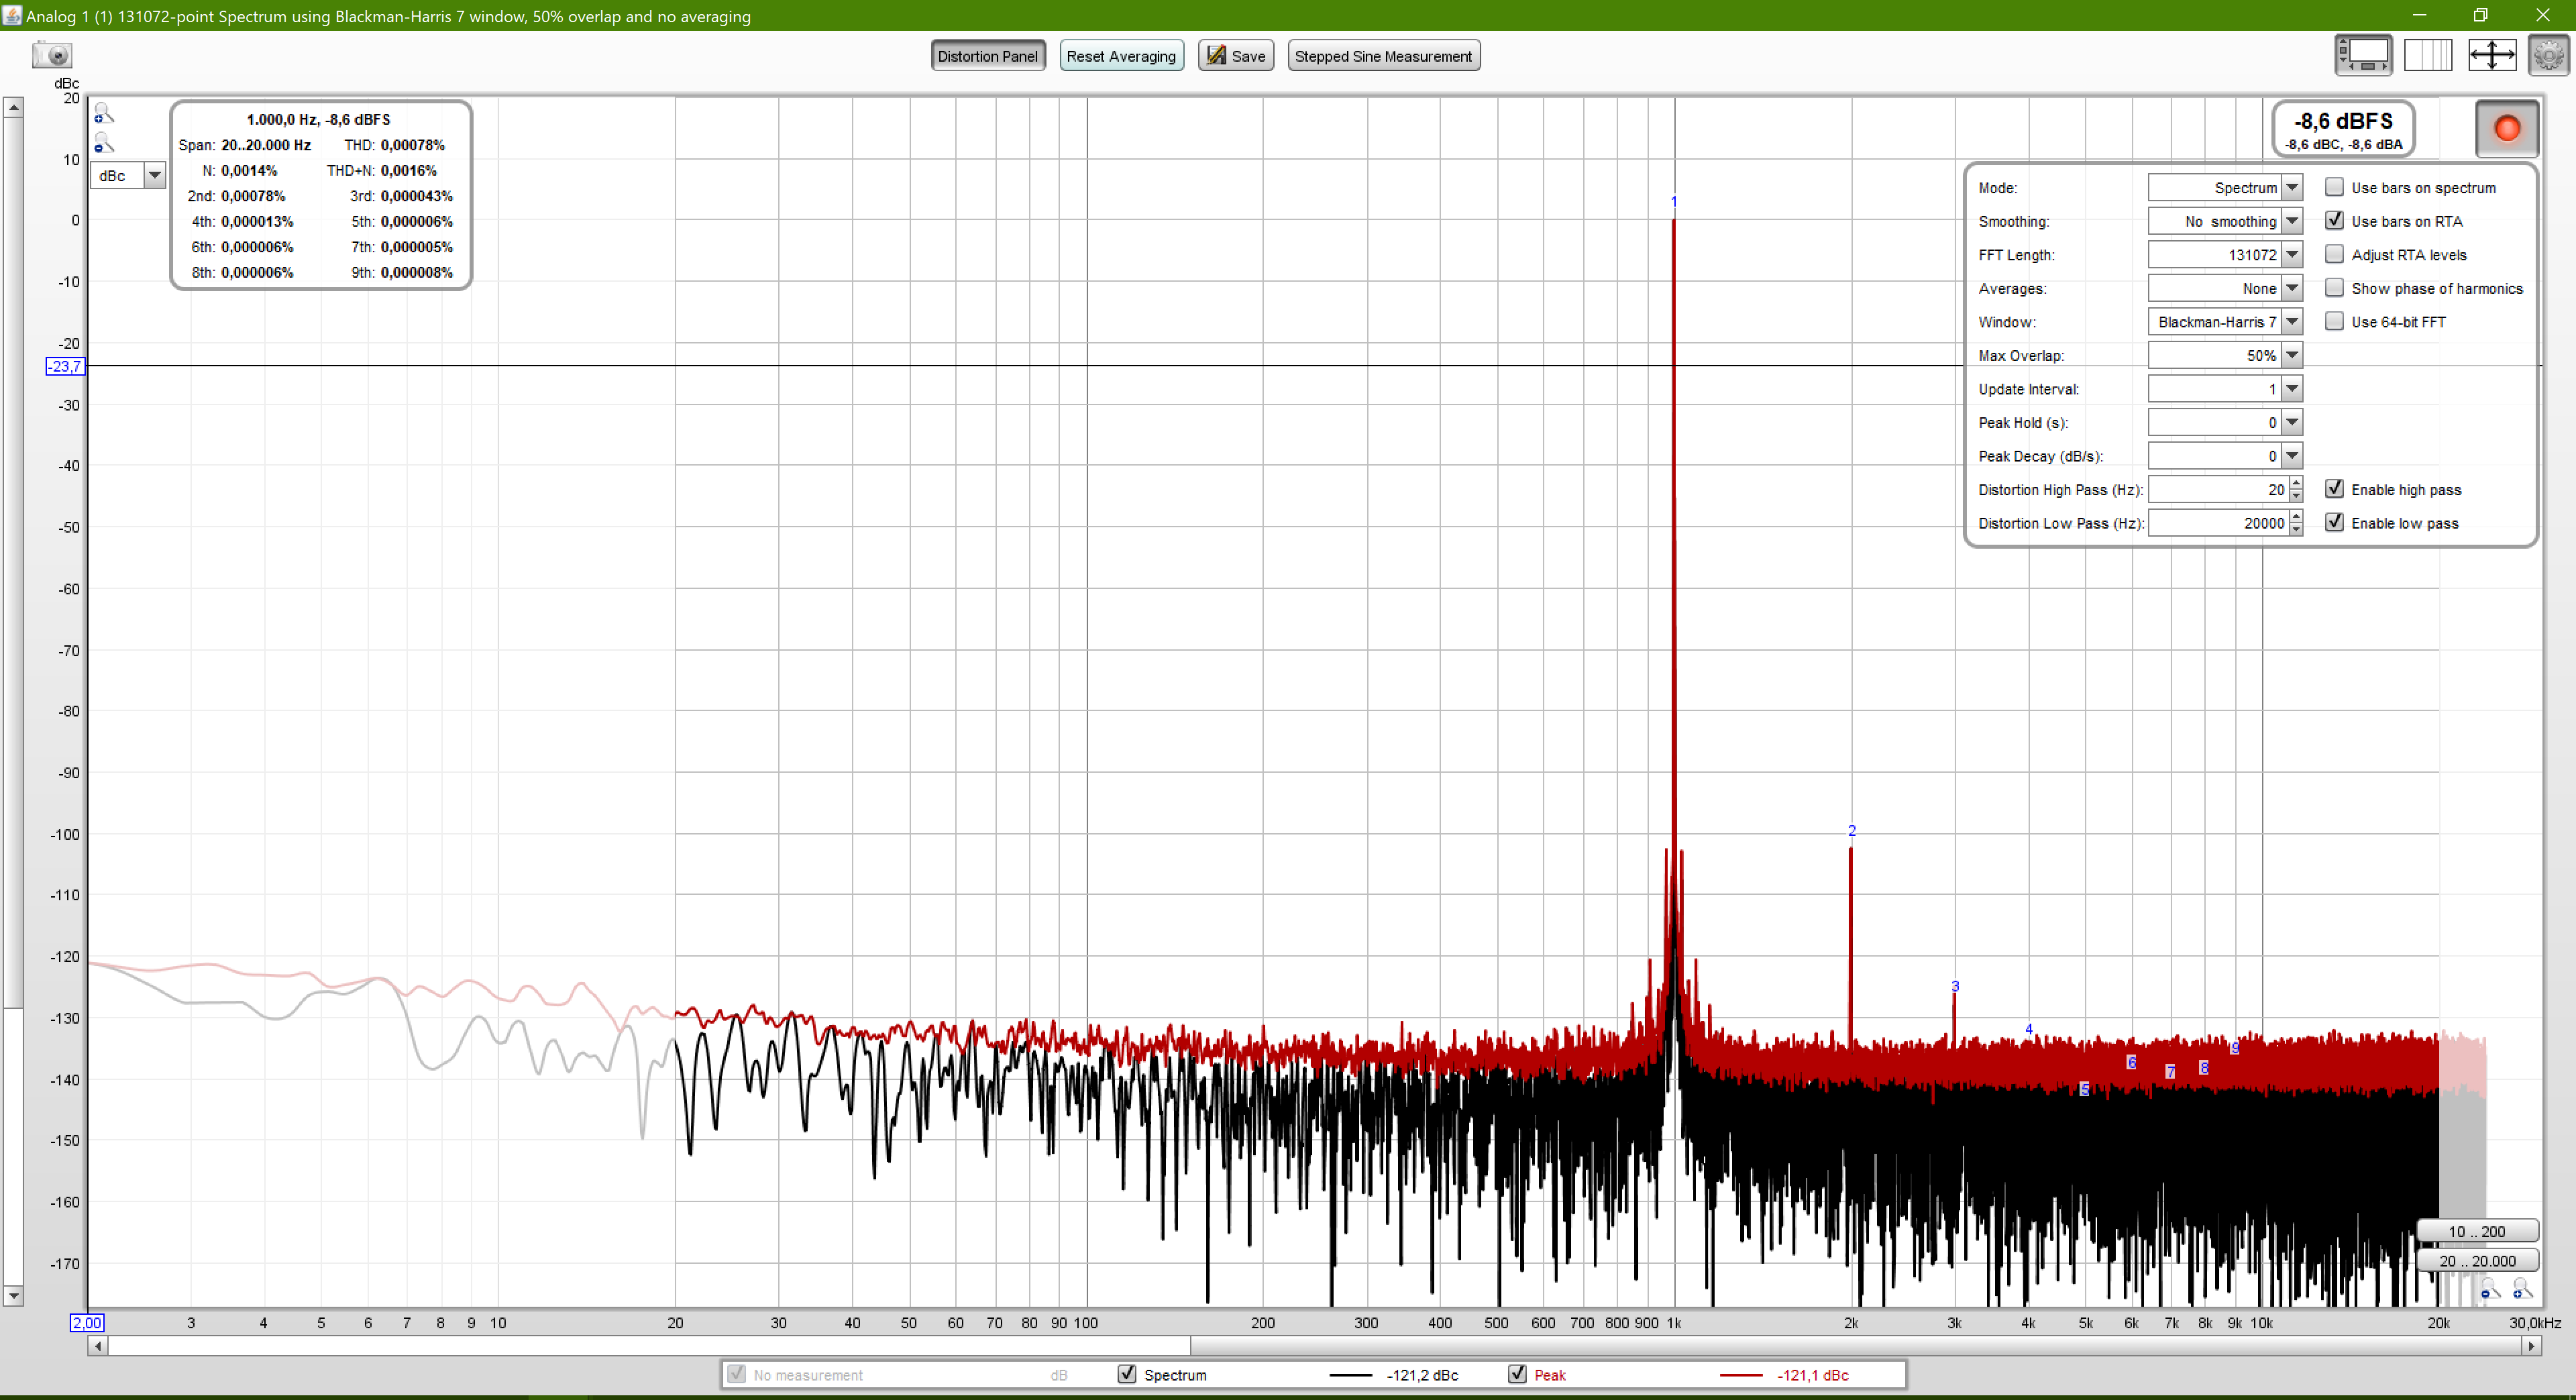Click the vertical zoom out magnifier

coord(104,144)
